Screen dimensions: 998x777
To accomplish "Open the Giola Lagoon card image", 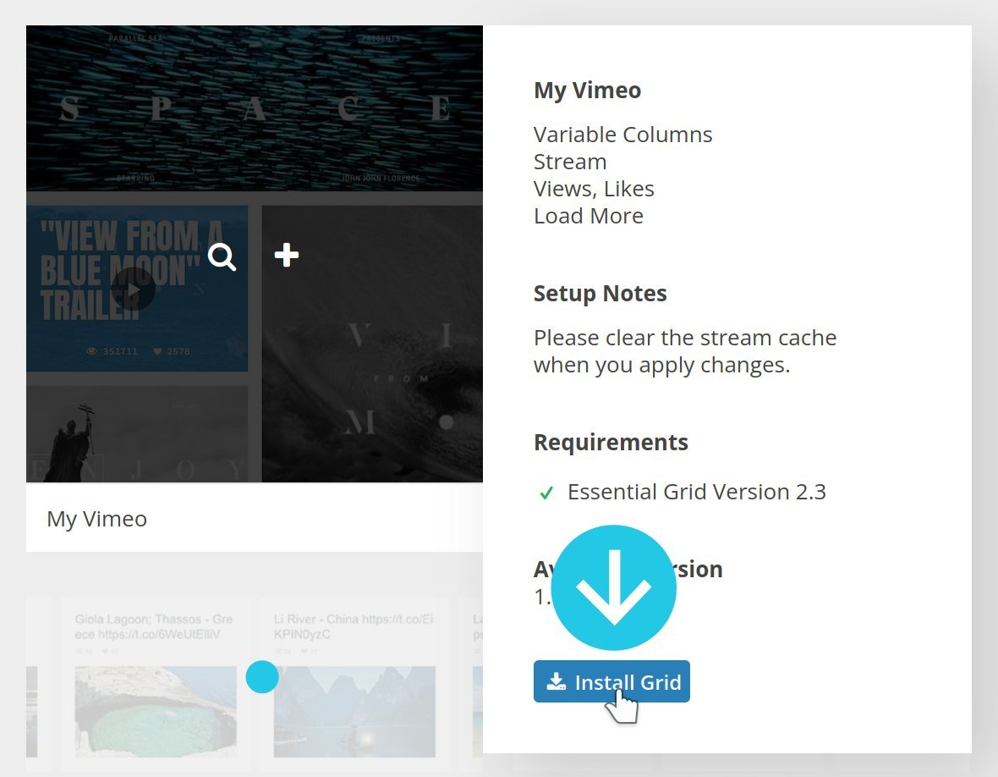I will point(156,711).
